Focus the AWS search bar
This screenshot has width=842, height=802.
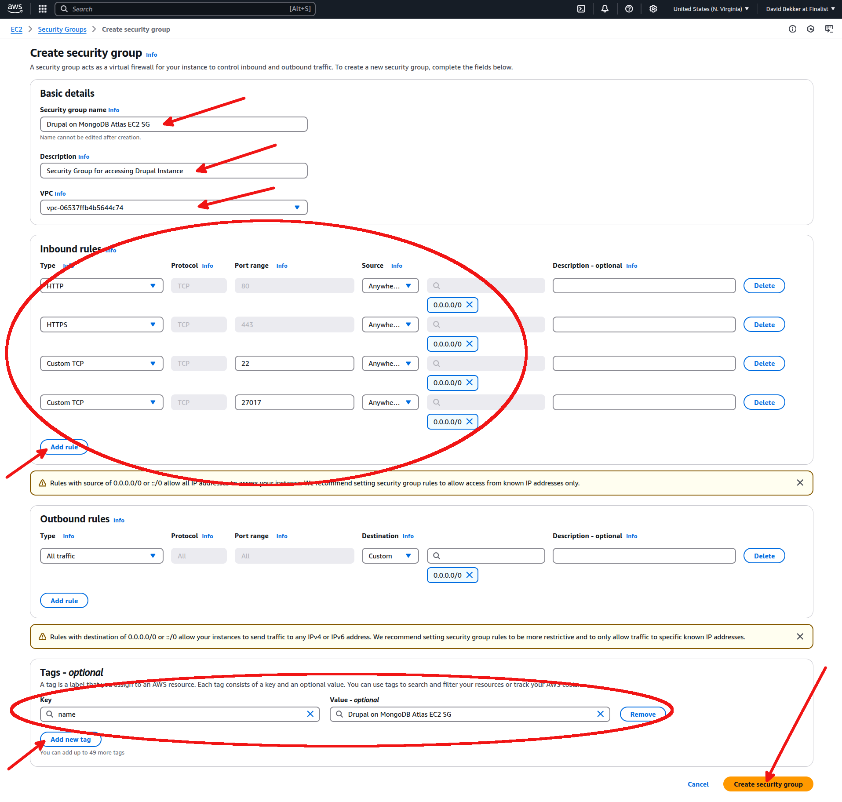(185, 9)
